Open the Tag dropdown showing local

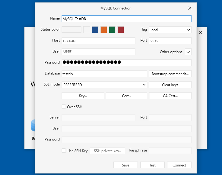[x=170, y=30]
